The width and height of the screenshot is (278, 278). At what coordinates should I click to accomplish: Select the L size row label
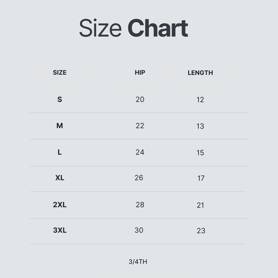[60, 152]
